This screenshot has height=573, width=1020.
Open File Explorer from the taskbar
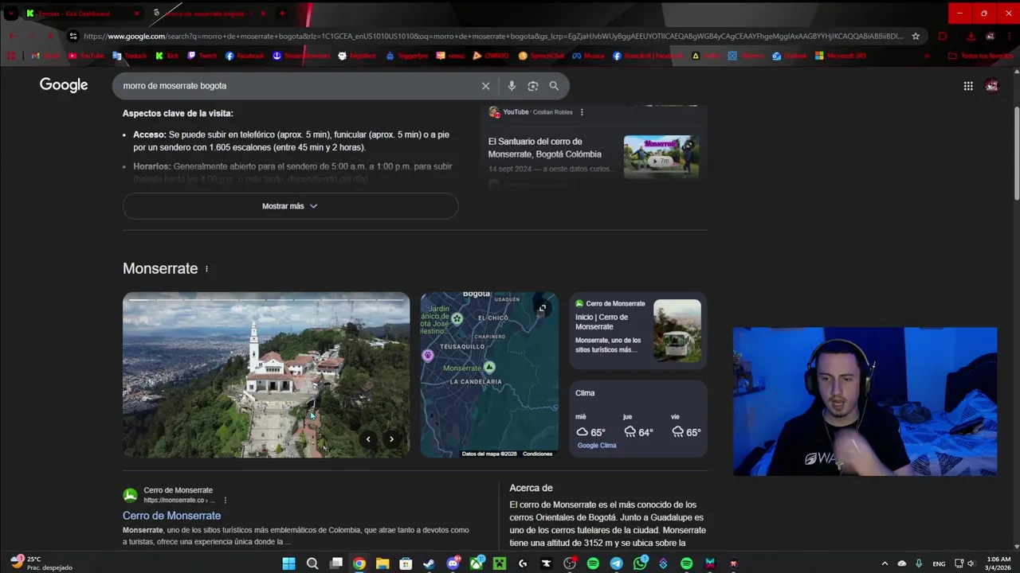pos(382,563)
